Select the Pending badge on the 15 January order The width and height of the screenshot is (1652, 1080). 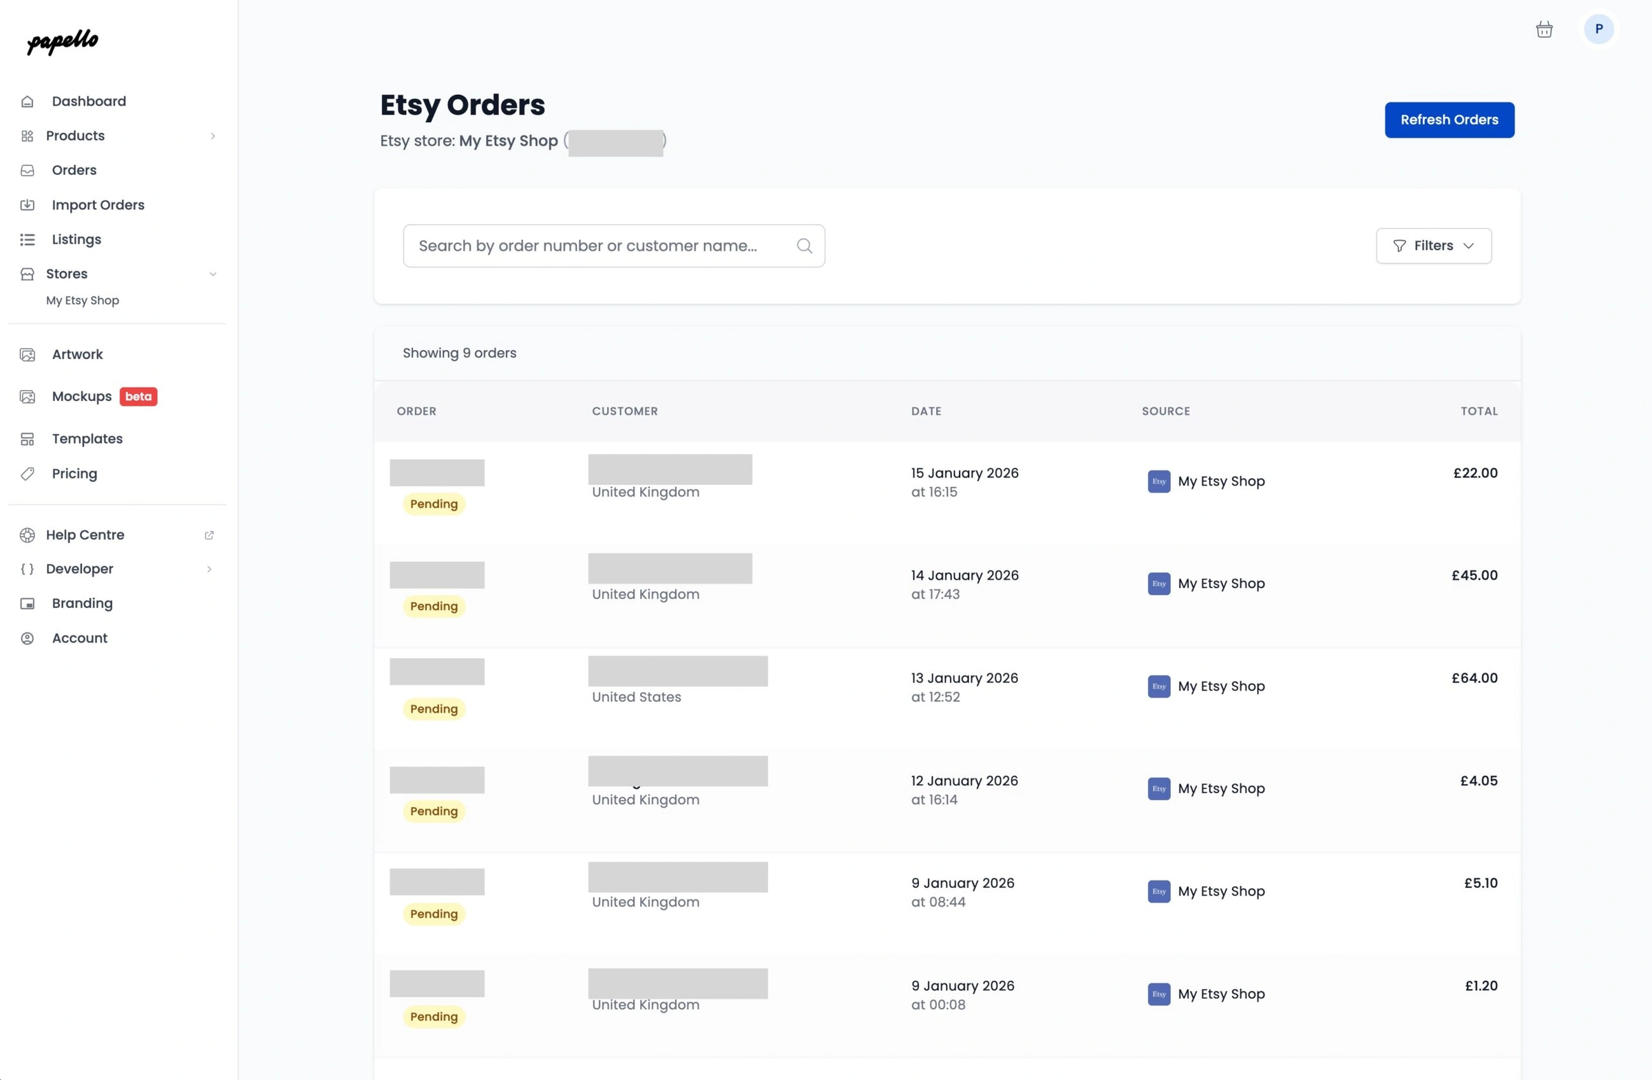pyautogui.click(x=433, y=504)
